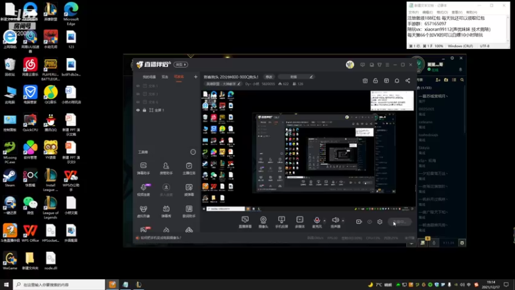
Task: Open the stream settings gear icon
Action: [x=380, y=222]
